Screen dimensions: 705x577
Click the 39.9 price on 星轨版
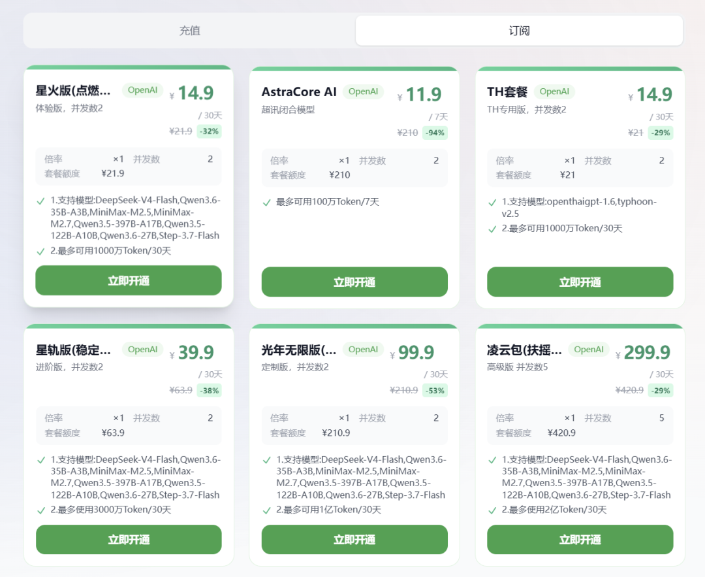(x=196, y=352)
